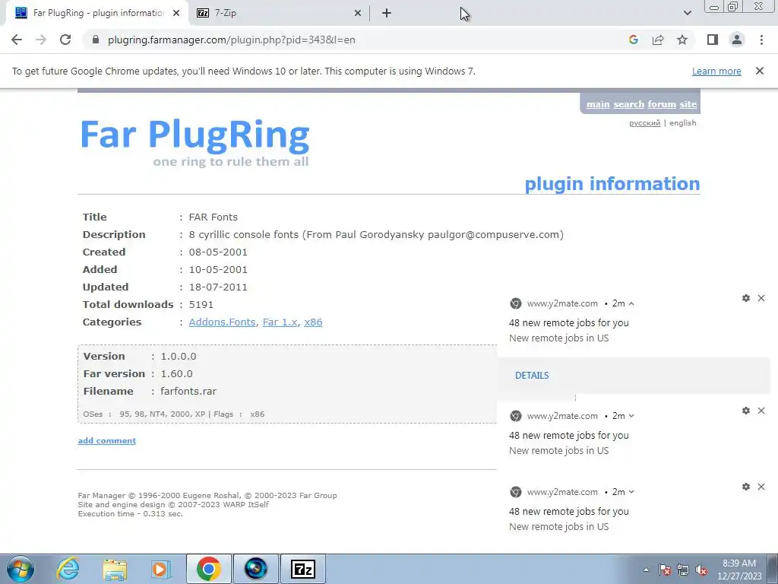The height and width of the screenshot is (584, 778).
Task: Click the Far PlugRing logo
Action: pos(194,141)
